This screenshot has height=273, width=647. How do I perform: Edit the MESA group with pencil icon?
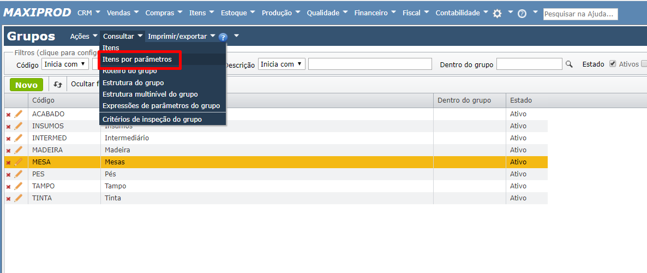pyautogui.click(x=18, y=162)
